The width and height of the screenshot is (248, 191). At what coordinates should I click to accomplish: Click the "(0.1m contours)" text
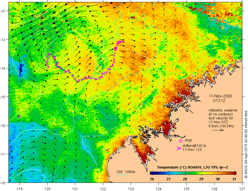point(221,114)
